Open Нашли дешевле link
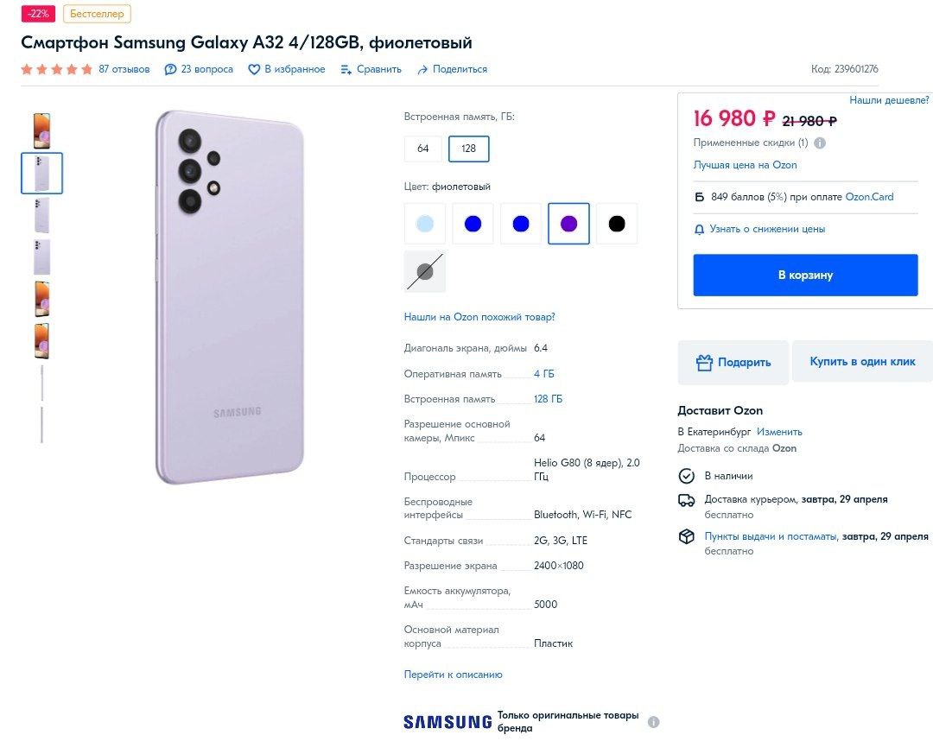This screenshot has width=933, height=754. pos(889,100)
